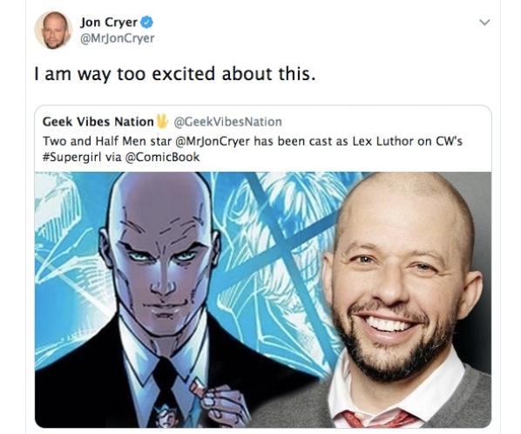Click the red striped tie in photo
Viewport: 521px width, 434px height.
[379, 418]
